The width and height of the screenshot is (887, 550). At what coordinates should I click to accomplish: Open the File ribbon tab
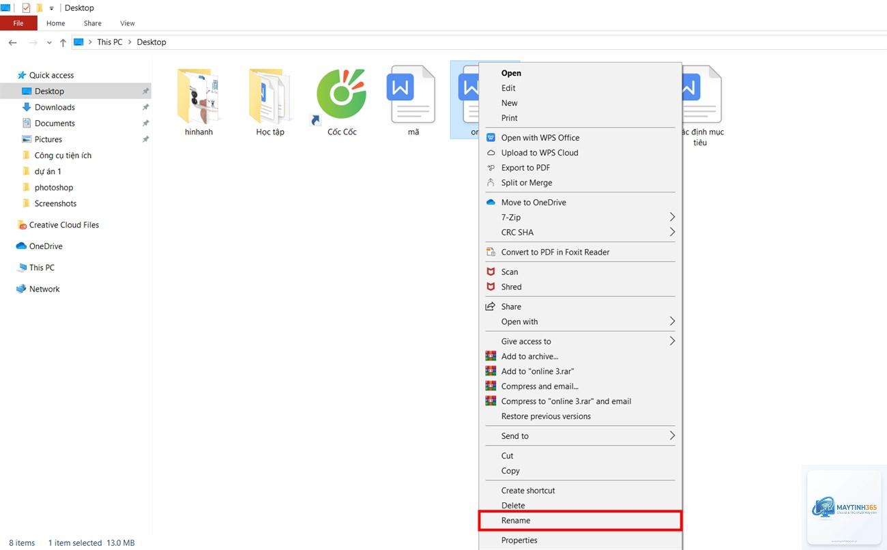click(18, 23)
